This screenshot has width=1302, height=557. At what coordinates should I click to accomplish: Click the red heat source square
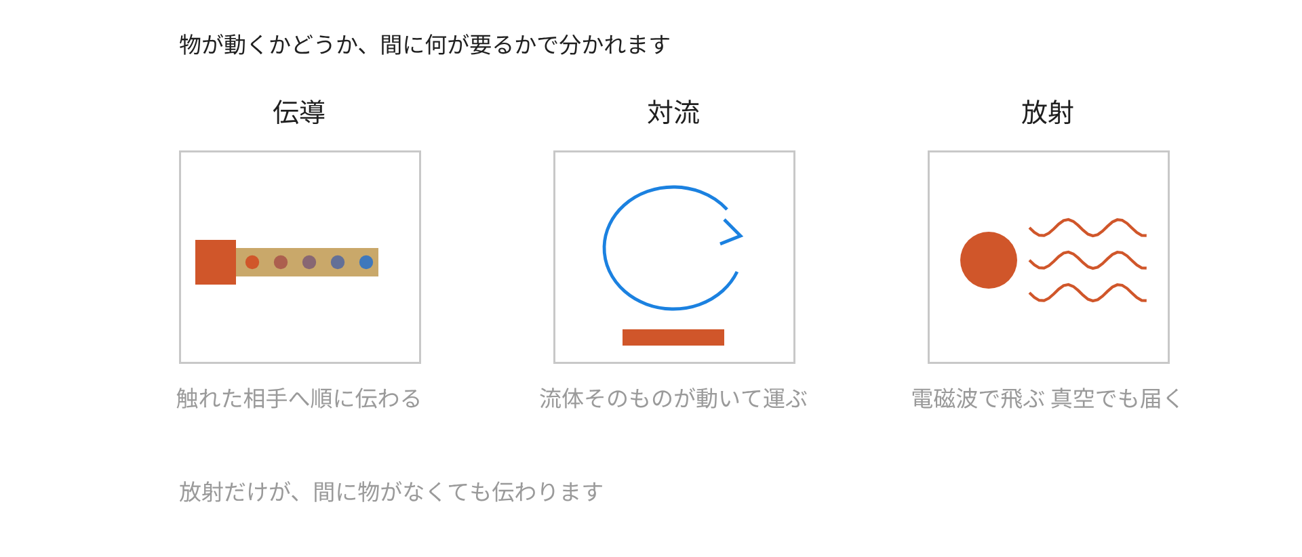pyautogui.click(x=216, y=262)
